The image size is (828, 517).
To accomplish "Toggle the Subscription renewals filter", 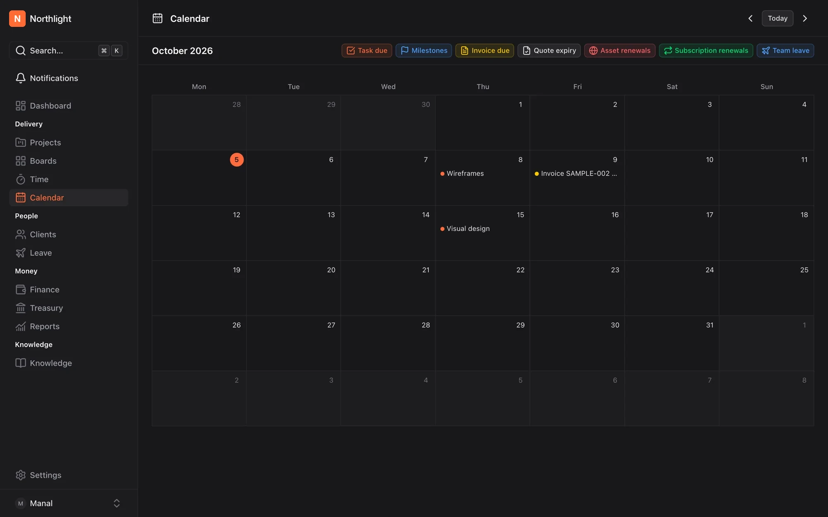I will (x=706, y=50).
